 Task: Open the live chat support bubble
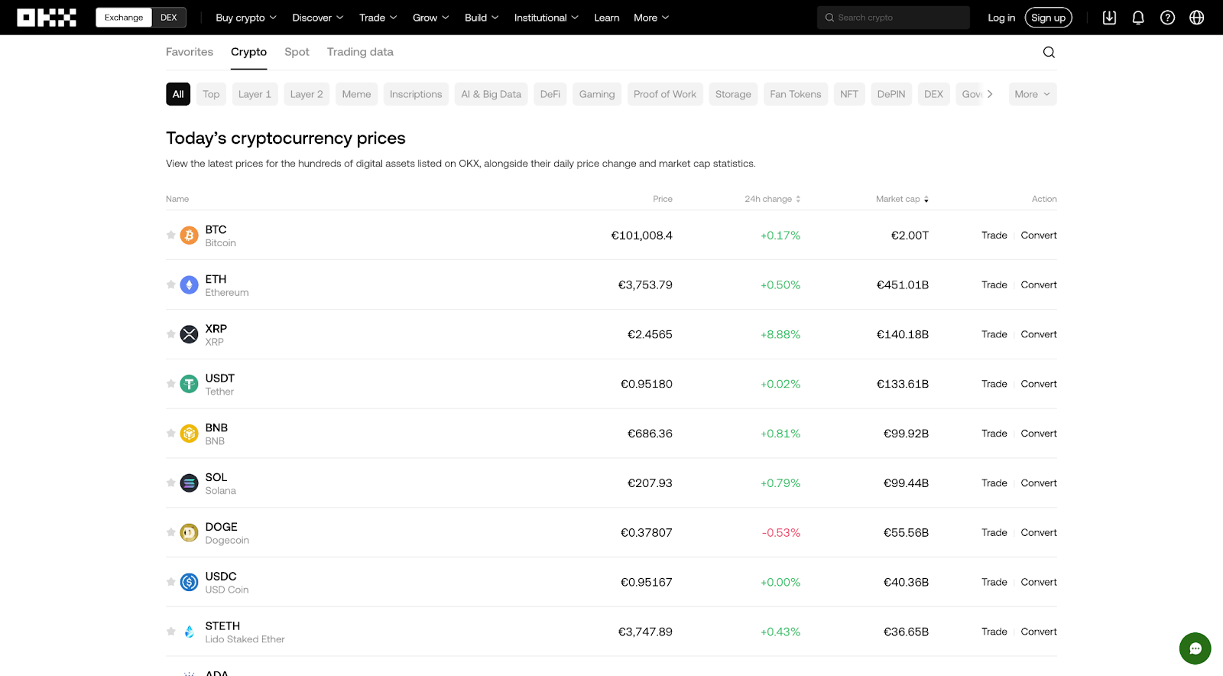(1195, 648)
